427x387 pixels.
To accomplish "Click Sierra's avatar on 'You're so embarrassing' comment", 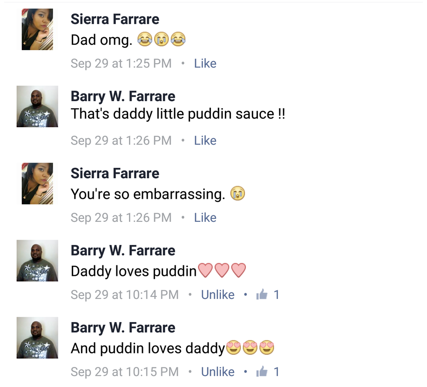I will click(37, 183).
